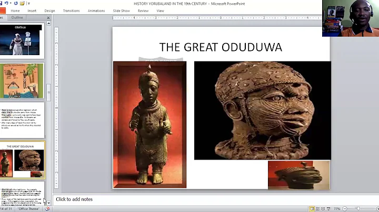Switch to the View tab
The width and height of the screenshot is (379, 212).
[160, 11]
